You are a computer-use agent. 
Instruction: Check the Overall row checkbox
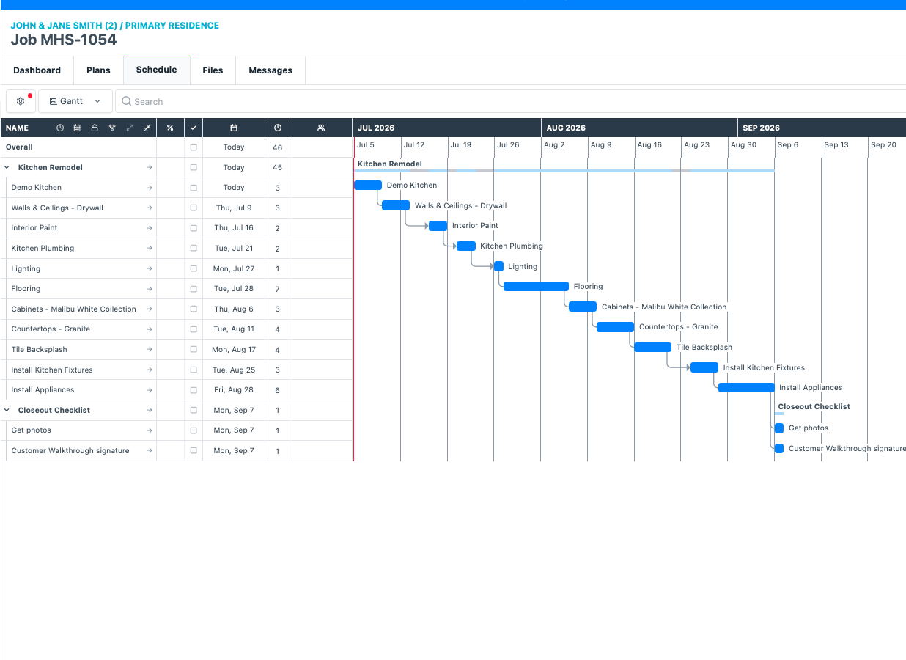point(194,147)
